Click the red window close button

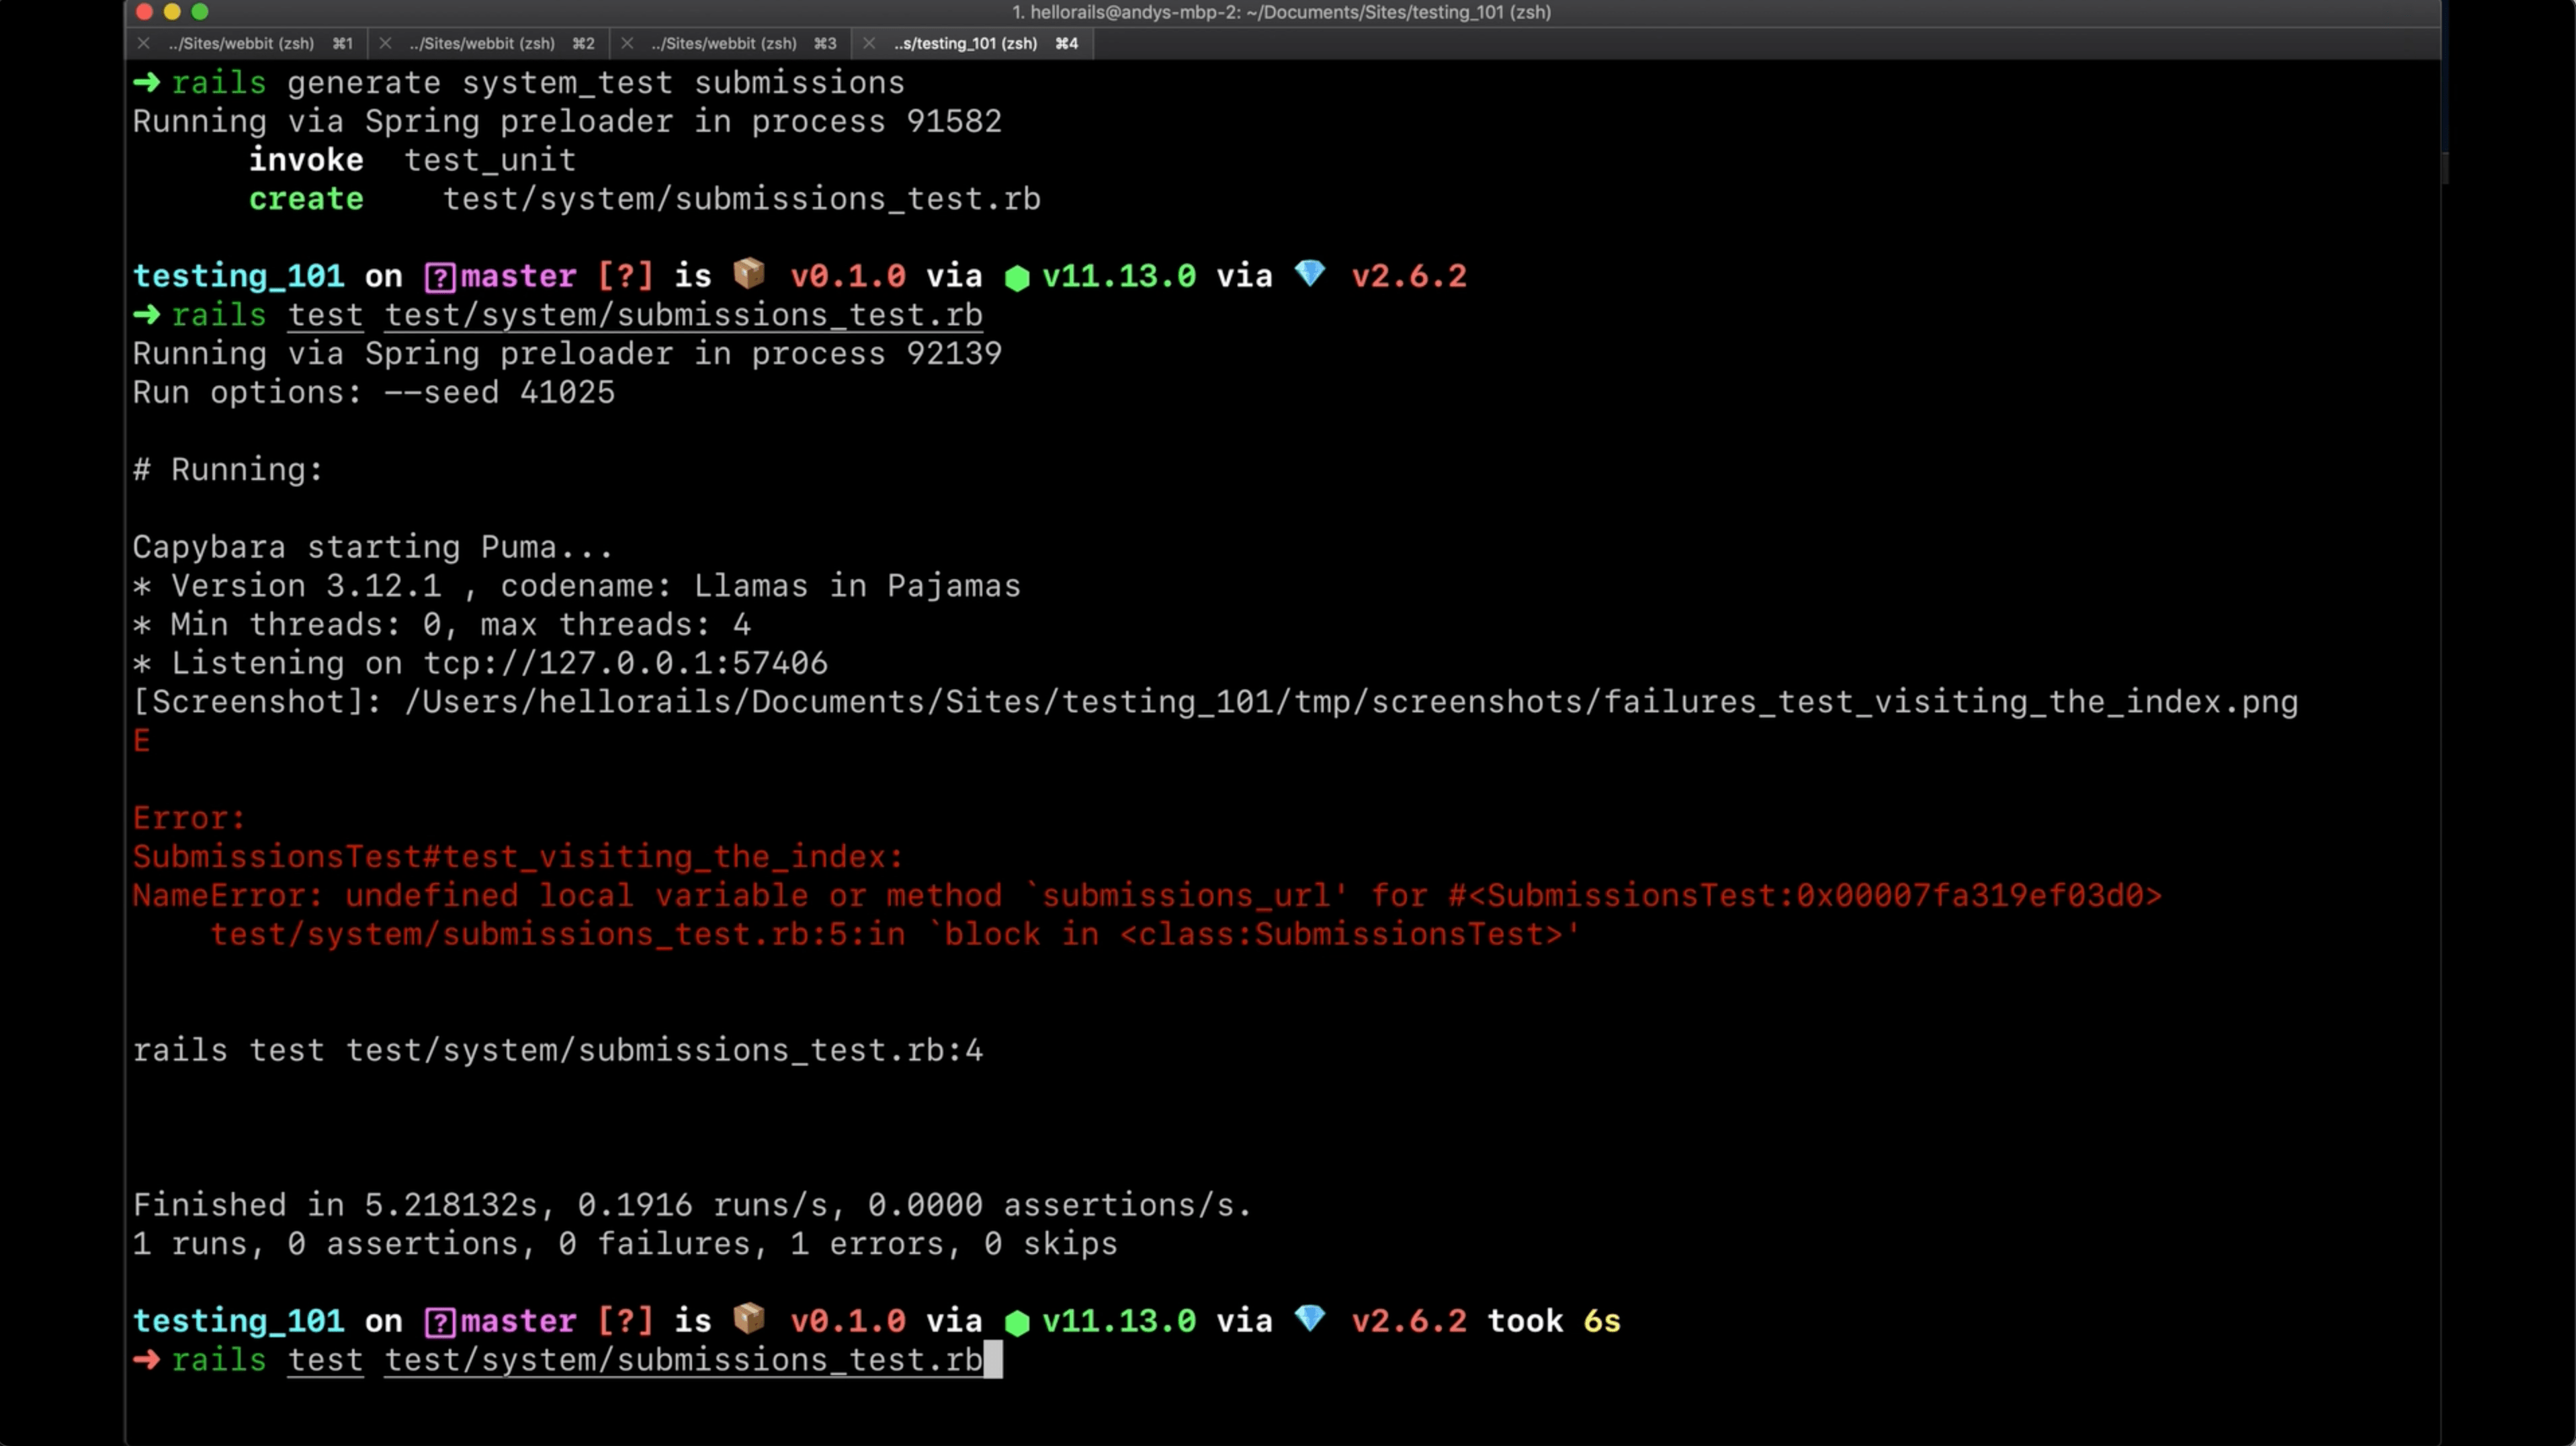point(144,12)
